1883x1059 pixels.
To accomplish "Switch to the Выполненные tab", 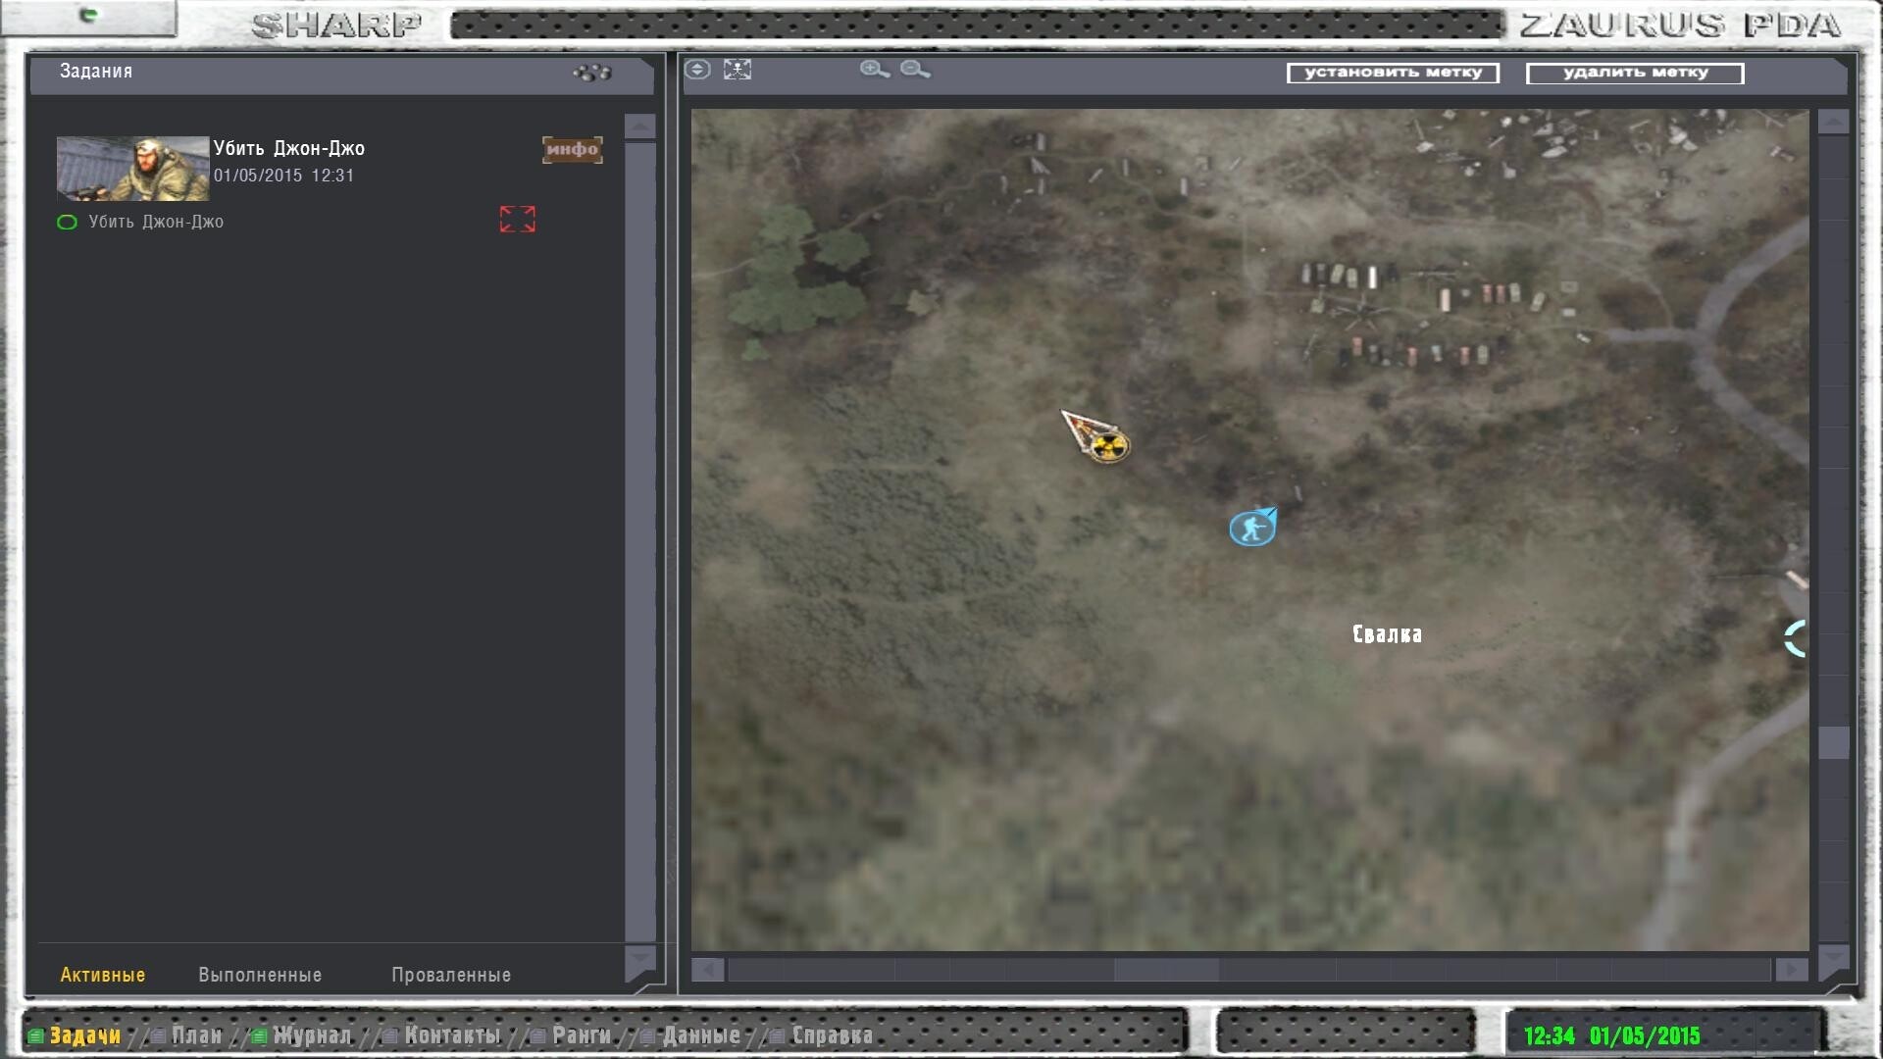I will (260, 975).
